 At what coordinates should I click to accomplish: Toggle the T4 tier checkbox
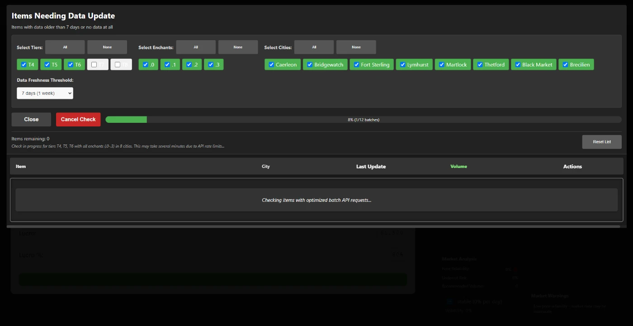pos(24,65)
